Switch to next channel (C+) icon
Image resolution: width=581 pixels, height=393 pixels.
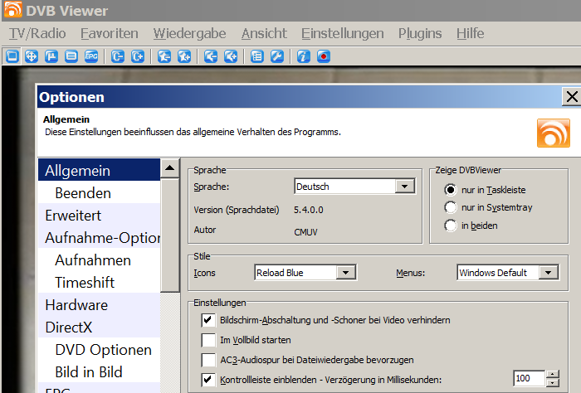coord(138,56)
